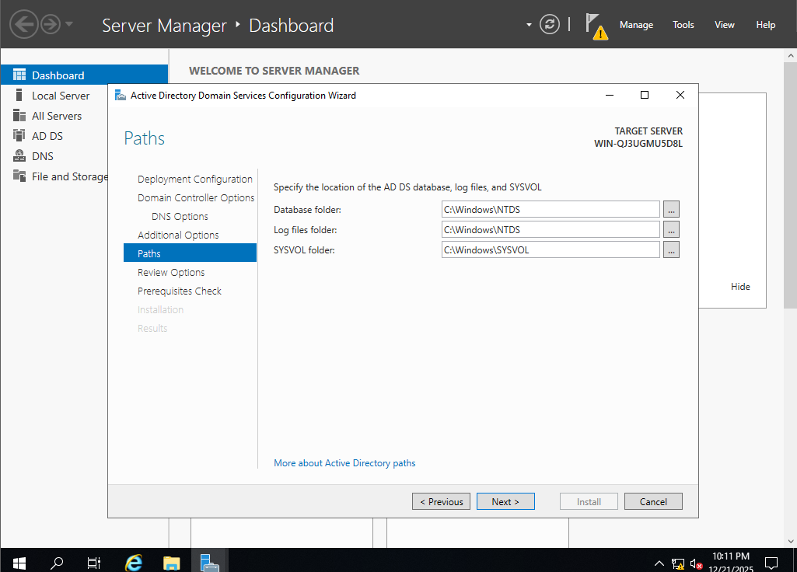
Task: Click the muted volume tray icon
Action: (x=697, y=563)
